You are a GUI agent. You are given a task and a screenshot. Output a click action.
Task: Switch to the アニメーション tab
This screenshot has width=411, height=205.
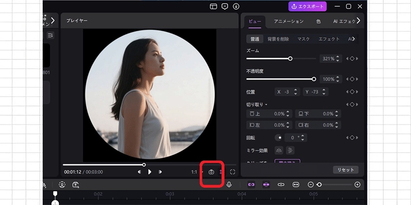point(289,22)
